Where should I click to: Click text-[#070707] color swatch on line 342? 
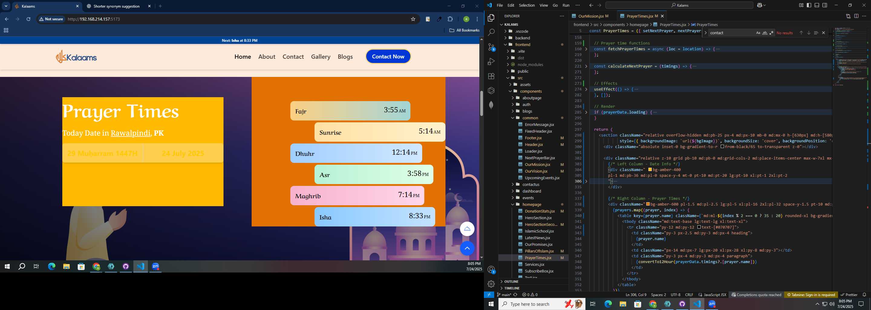[x=699, y=227]
